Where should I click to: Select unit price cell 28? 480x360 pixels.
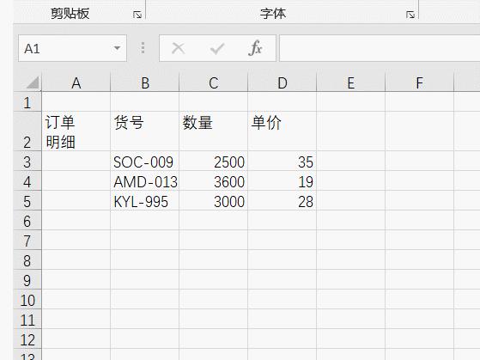pyautogui.click(x=283, y=200)
